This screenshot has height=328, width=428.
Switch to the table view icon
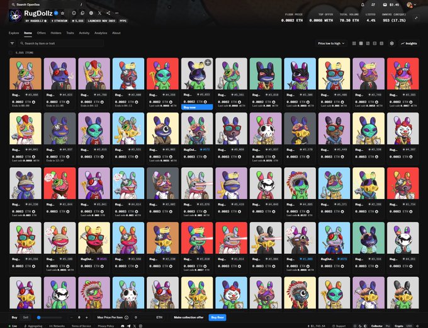(x=381, y=43)
